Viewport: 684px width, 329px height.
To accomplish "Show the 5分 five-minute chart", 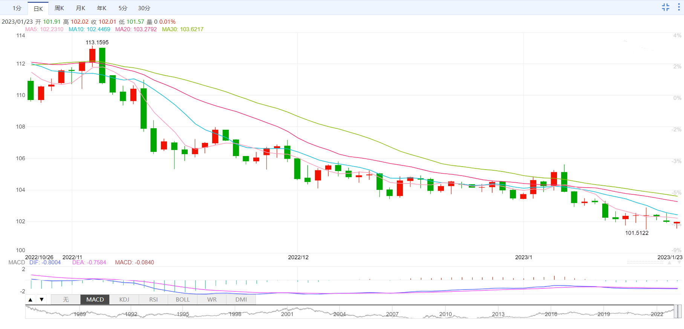I will click(x=123, y=8).
